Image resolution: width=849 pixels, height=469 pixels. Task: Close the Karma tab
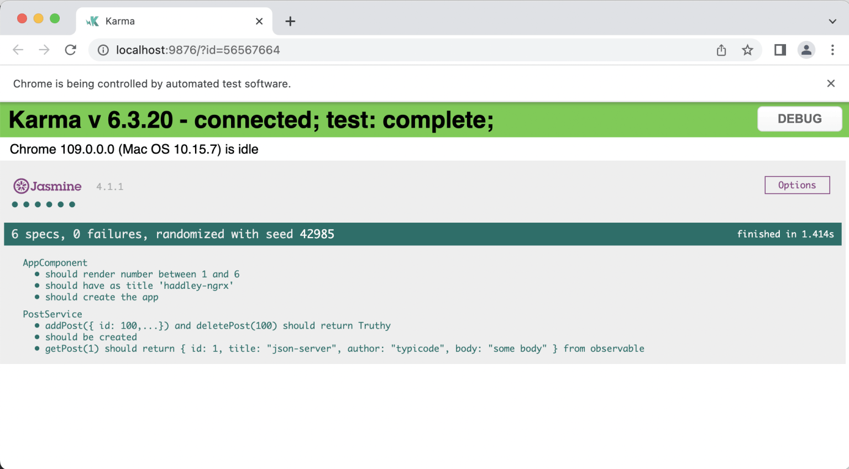click(259, 22)
